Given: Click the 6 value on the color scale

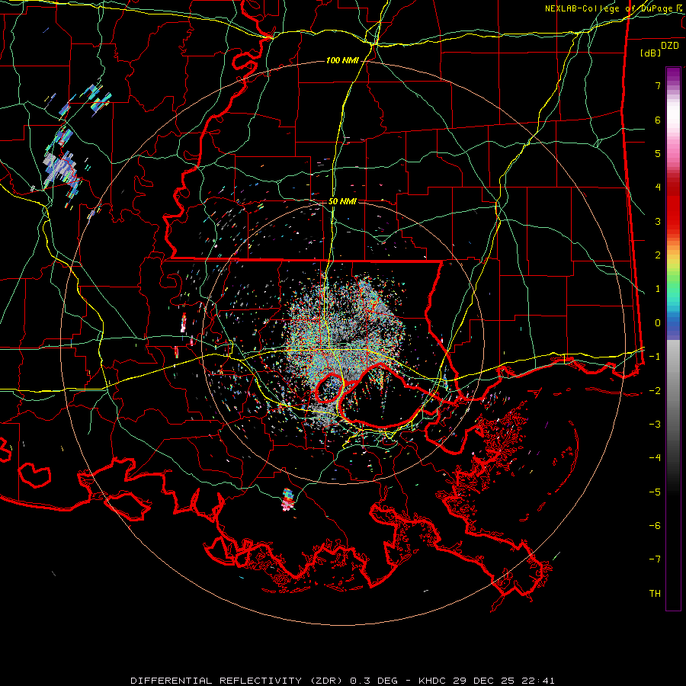Looking at the screenshot, I should pyautogui.click(x=658, y=120).
